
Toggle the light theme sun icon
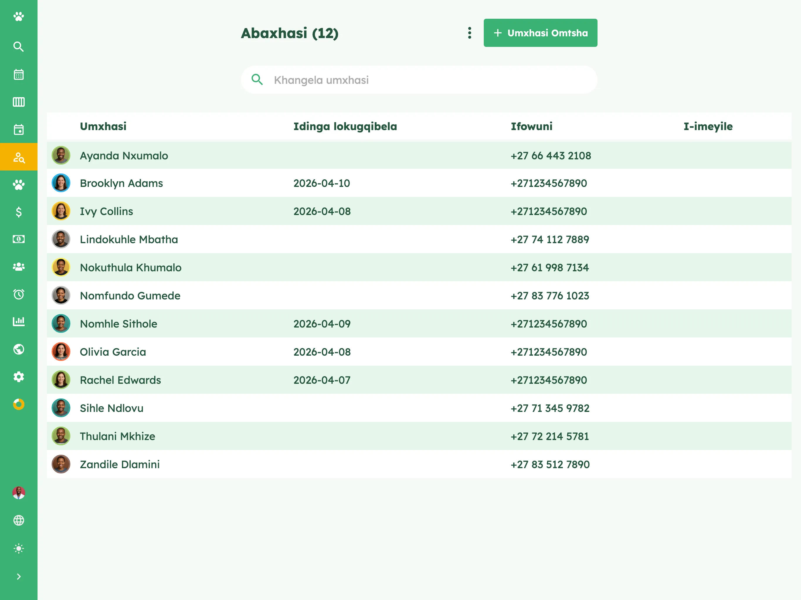[18, 549]
